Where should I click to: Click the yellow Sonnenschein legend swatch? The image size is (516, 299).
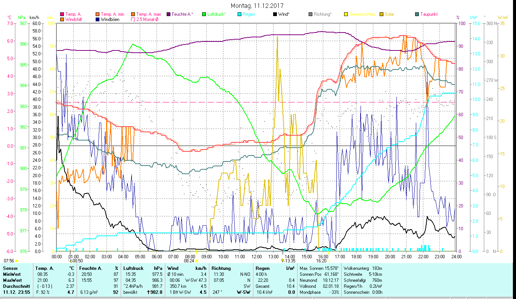pyautogui.click(x=346, y=14)
